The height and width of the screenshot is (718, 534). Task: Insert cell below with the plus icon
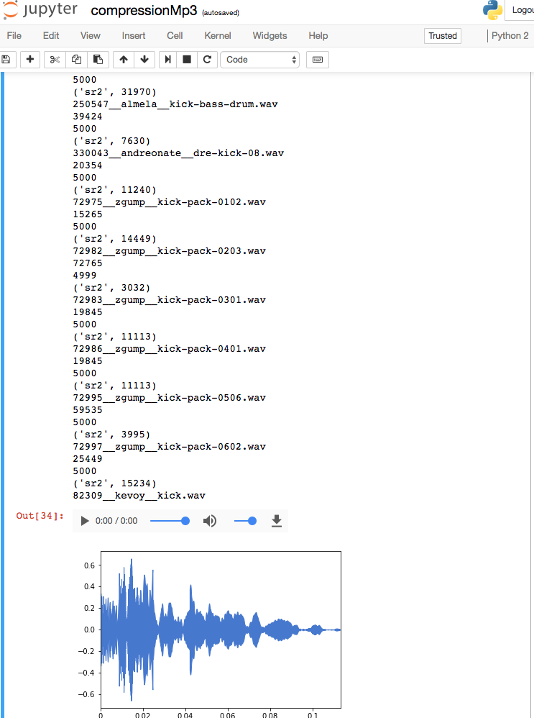coord(30,60)
